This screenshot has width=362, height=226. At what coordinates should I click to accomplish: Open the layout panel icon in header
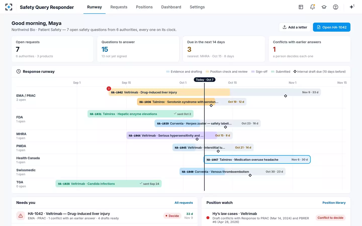(301, 7)
